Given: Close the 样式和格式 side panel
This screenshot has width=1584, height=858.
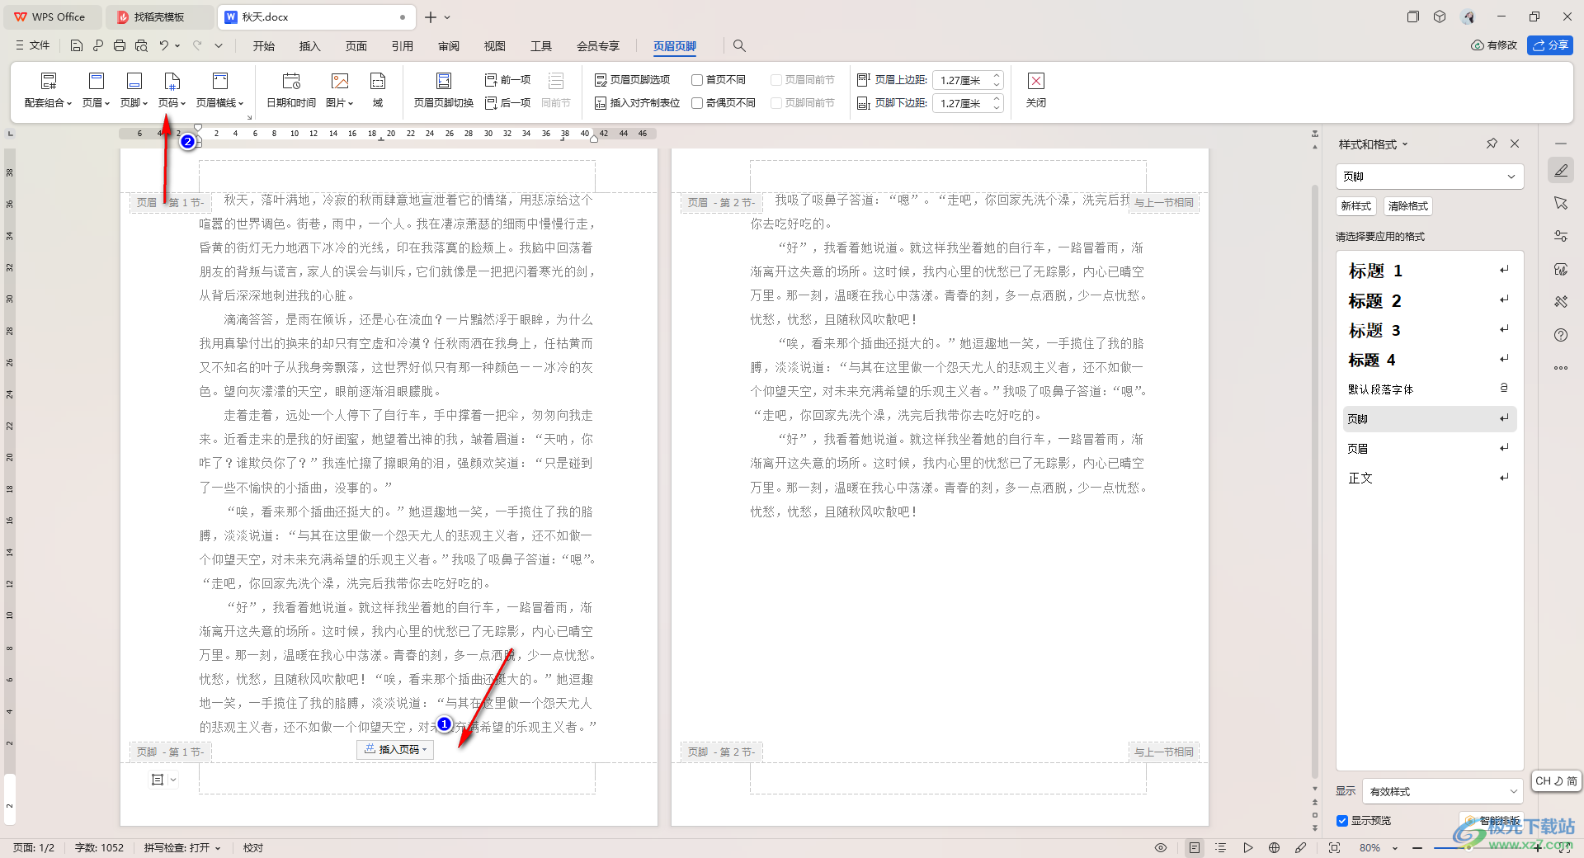Looking at the screenshot, I should [x=1515, y=144].
